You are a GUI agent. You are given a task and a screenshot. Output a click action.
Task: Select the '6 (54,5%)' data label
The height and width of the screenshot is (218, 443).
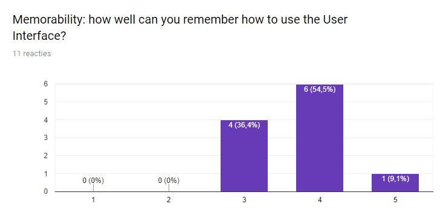point(320,90)
